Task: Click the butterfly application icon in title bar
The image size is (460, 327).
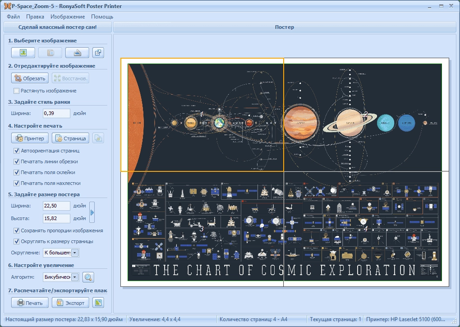Action: tap(7, 6)
